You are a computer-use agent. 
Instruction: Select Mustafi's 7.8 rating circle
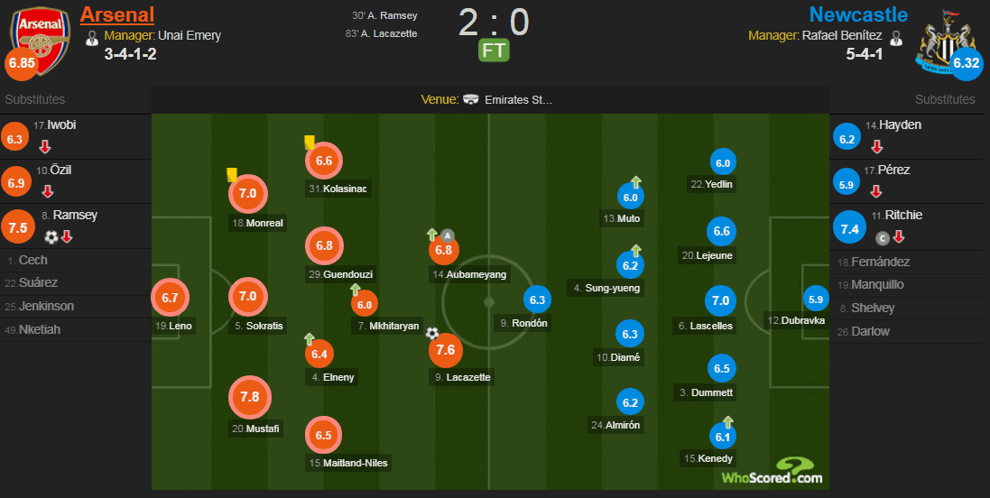point(249,398)
